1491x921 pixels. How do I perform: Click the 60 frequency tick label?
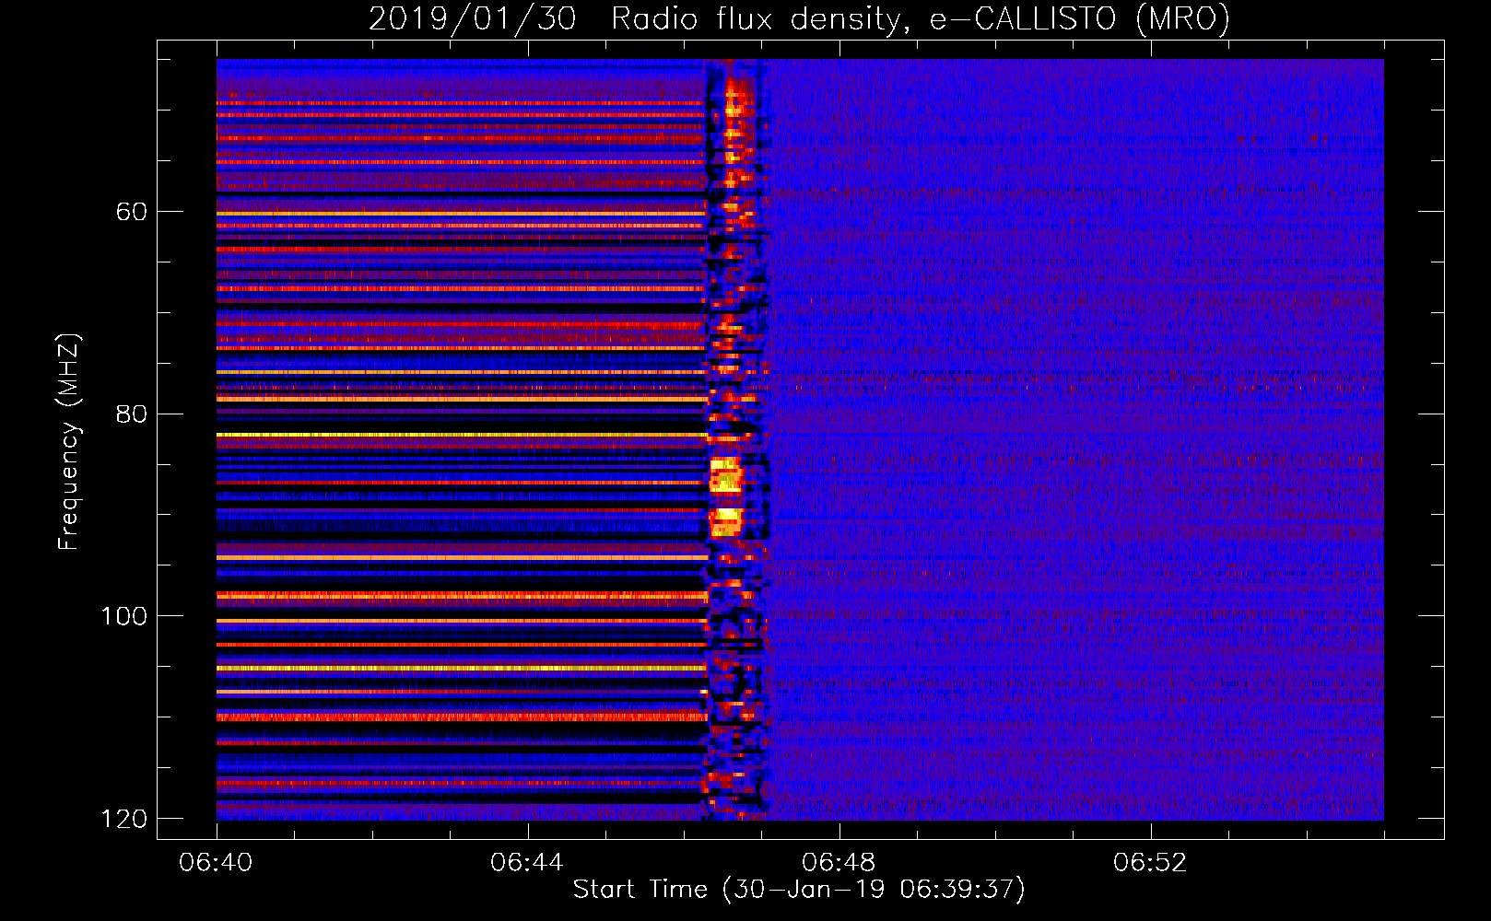tap(132, 212)
